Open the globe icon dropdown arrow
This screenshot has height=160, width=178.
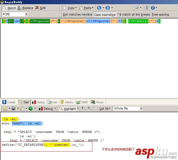pos(35,109)
